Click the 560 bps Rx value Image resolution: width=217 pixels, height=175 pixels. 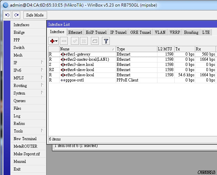(208, 54)
